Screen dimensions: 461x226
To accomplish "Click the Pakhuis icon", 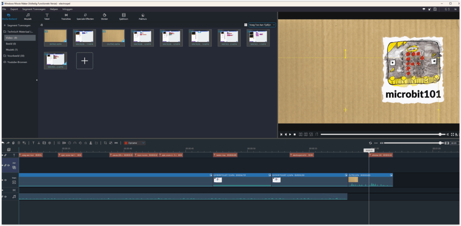I will coord(143,17).
